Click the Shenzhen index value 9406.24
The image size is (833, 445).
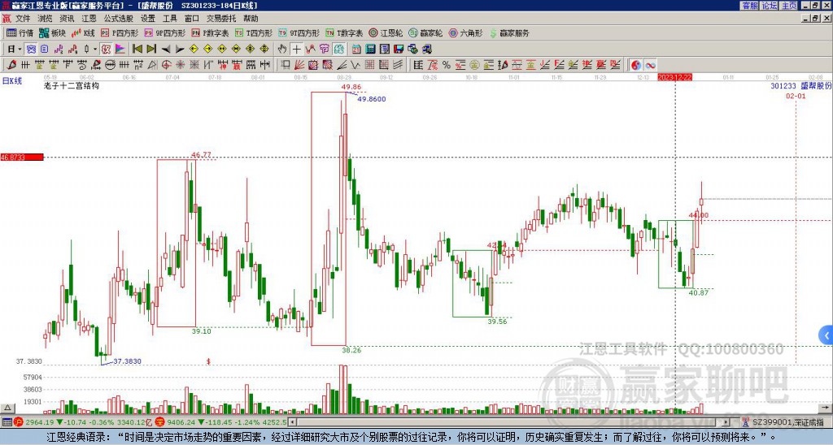click(x=181, y=422)
